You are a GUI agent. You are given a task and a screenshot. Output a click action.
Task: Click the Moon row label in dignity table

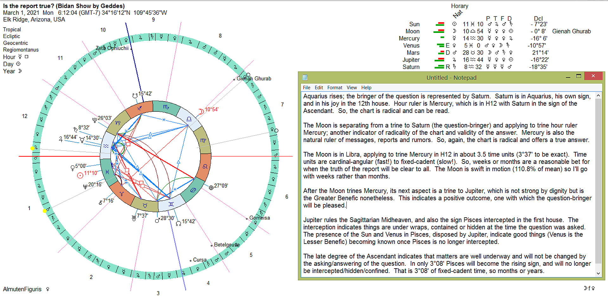point(413,31)
